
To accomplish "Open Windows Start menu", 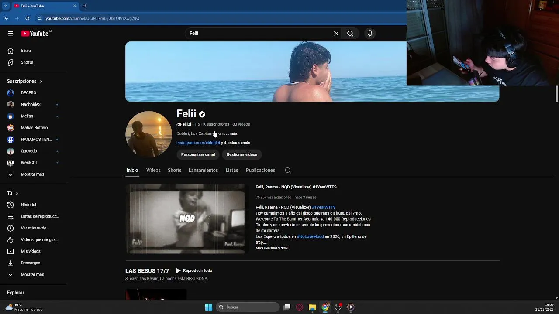I will click(208, 307).
